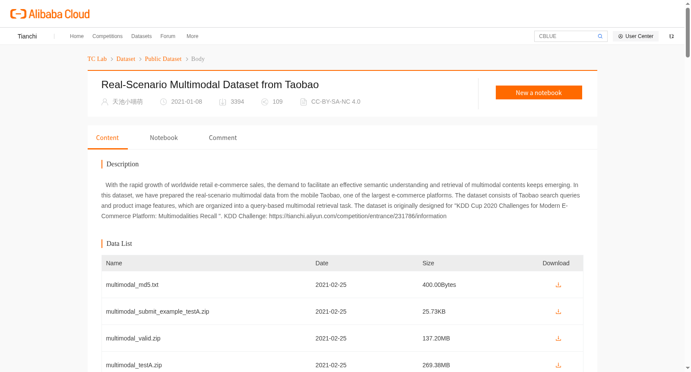Screen dimensions: 691x372
Task: Click the Description section heading
Action: click(x=123, y=164)
